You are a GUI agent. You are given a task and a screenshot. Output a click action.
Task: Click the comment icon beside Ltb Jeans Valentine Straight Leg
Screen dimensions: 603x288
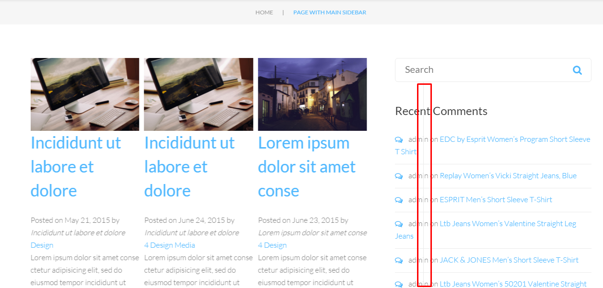[x=399, y=224]
